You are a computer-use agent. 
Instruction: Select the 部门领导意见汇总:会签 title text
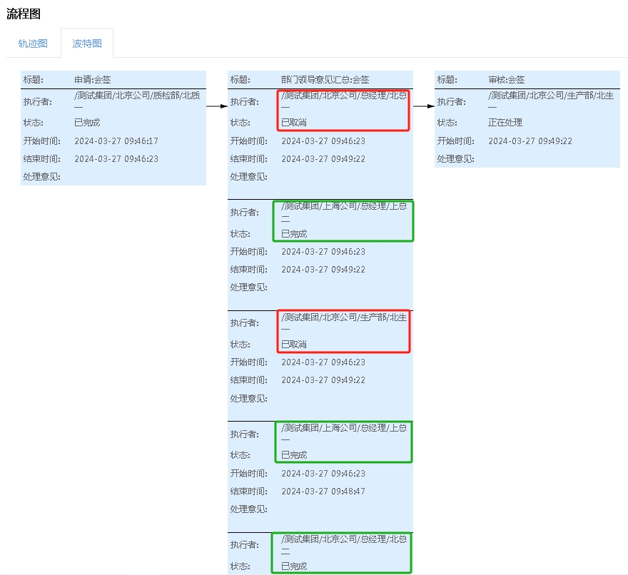coord(325,80)
